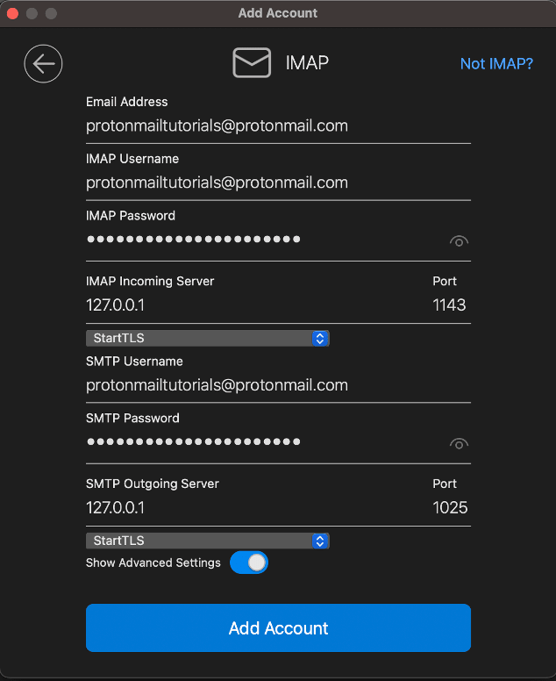Disable the Show Advanced Settings switch
The height and width of the screenshot is (681, 556).
[x=249, y=563]
